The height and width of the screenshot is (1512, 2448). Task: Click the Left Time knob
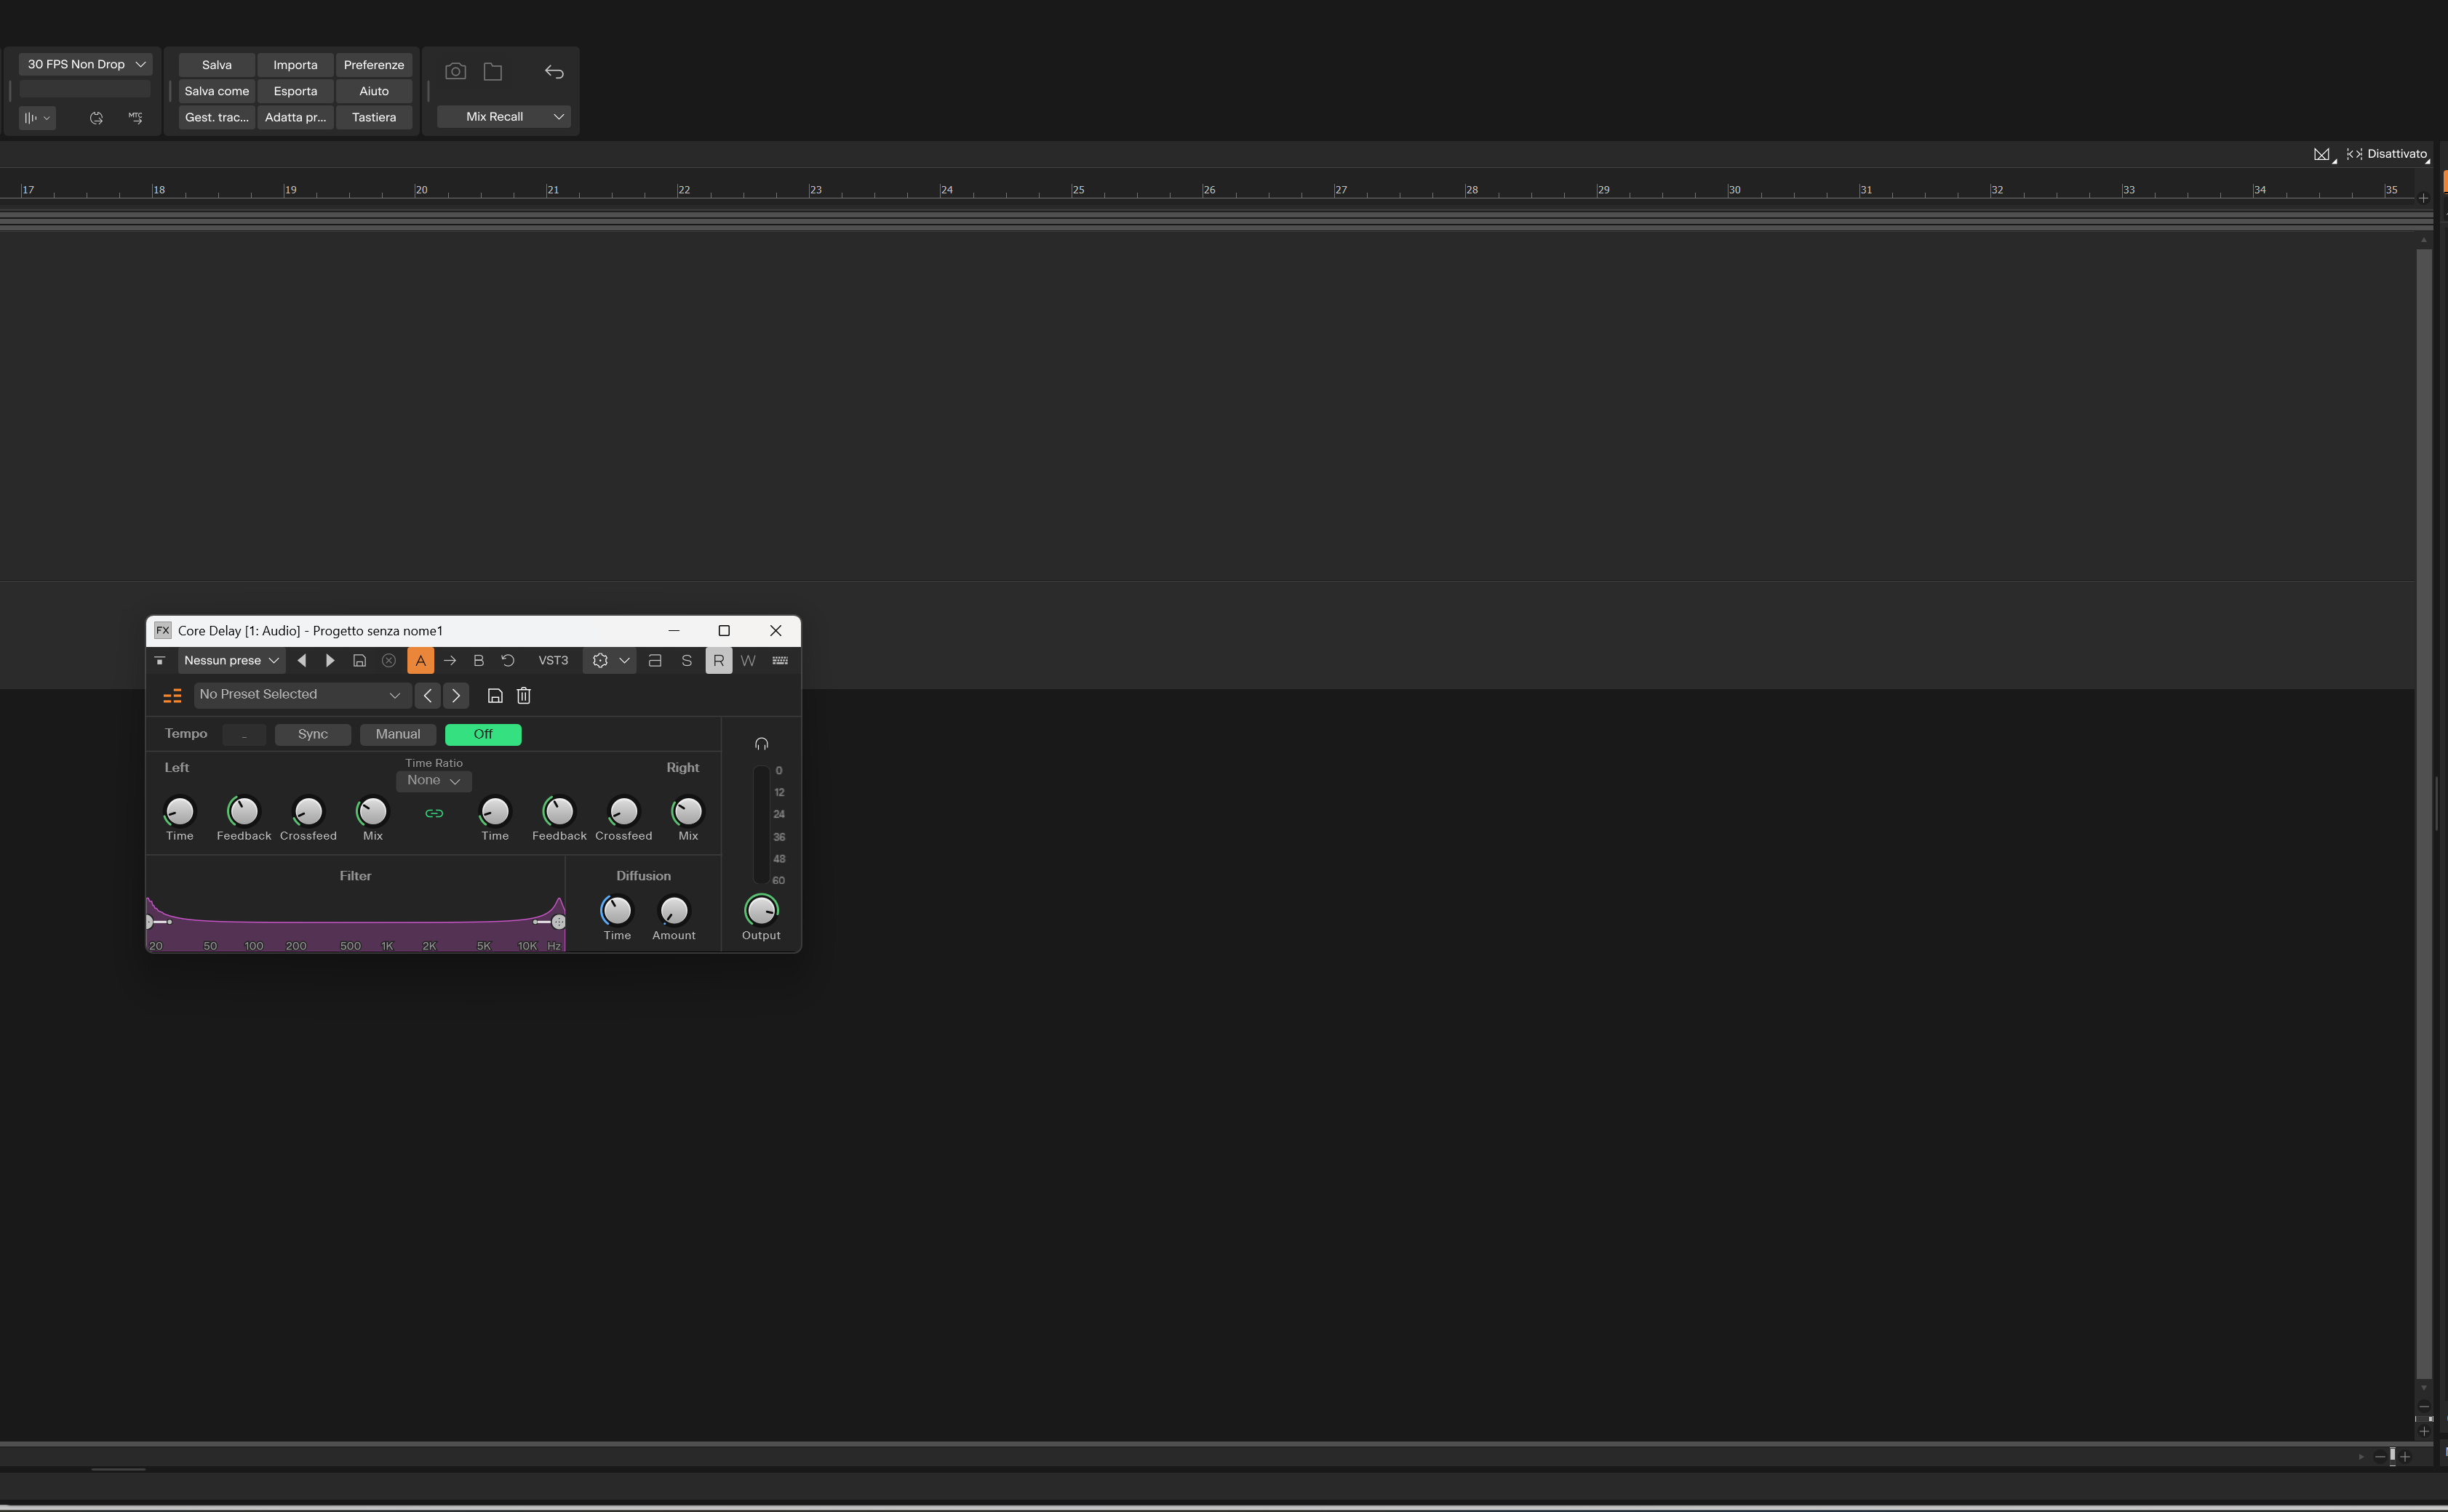179,811
